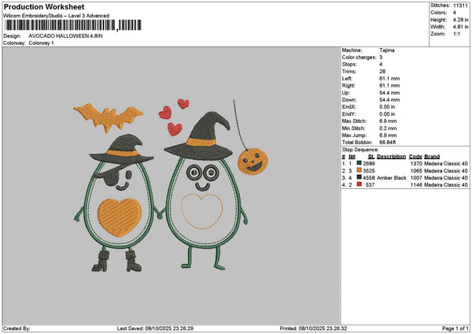Click the barcode under the studio name

tap(73, 25)
